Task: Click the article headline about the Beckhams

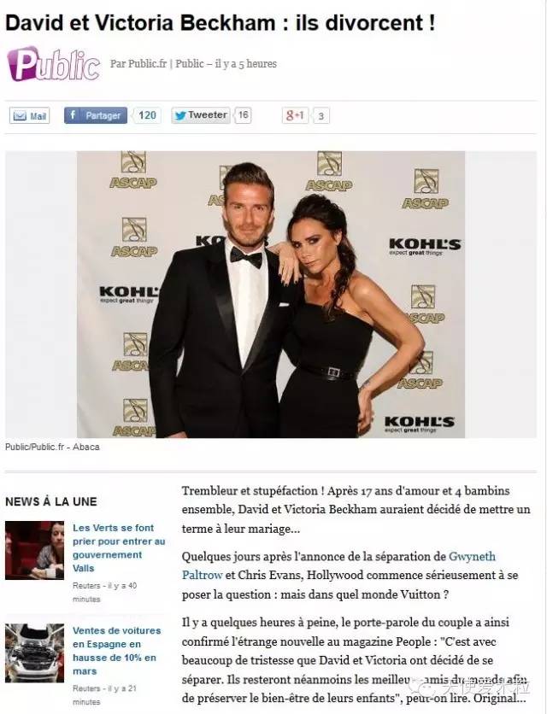Action: [x=221, y=23]
